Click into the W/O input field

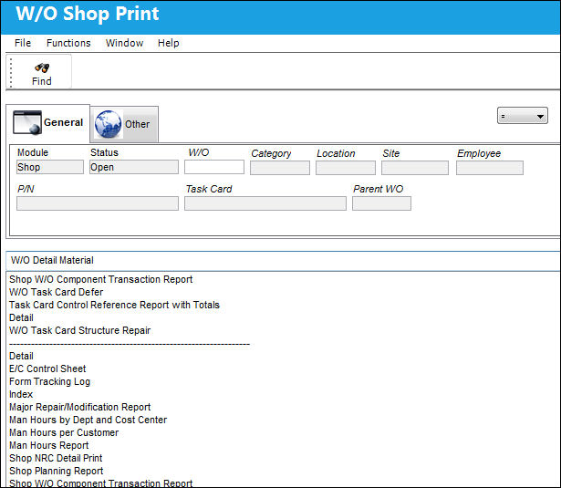pyautogui.click(x=214, y=167)
